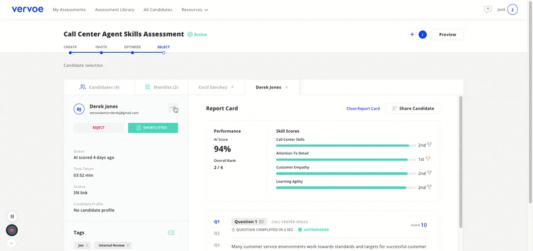Click the Learning Agility score bar

click(345, 188)
